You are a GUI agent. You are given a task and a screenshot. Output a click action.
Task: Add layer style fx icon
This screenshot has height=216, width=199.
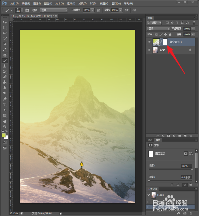(x=163, y=136)
